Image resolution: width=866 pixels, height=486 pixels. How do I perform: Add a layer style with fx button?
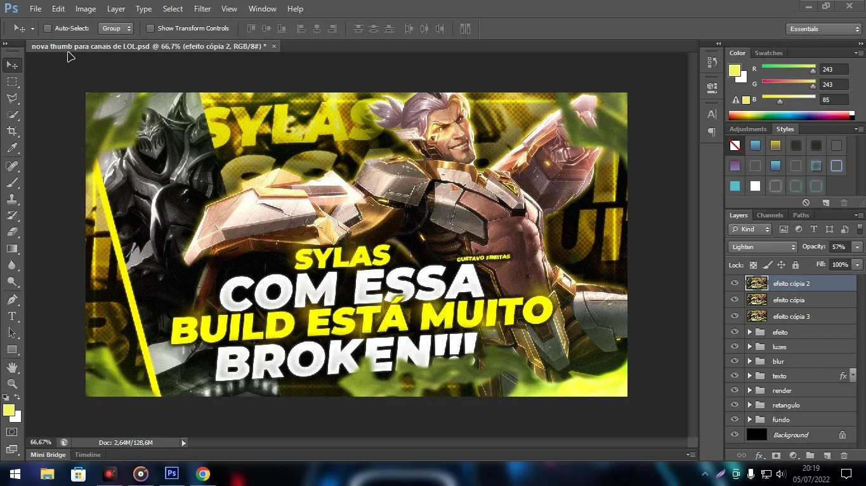click(759, 456)
